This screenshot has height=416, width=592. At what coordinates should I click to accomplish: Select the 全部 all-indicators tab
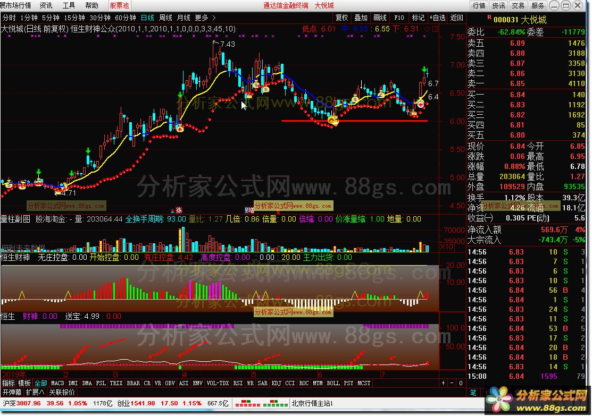coord(41,383)
